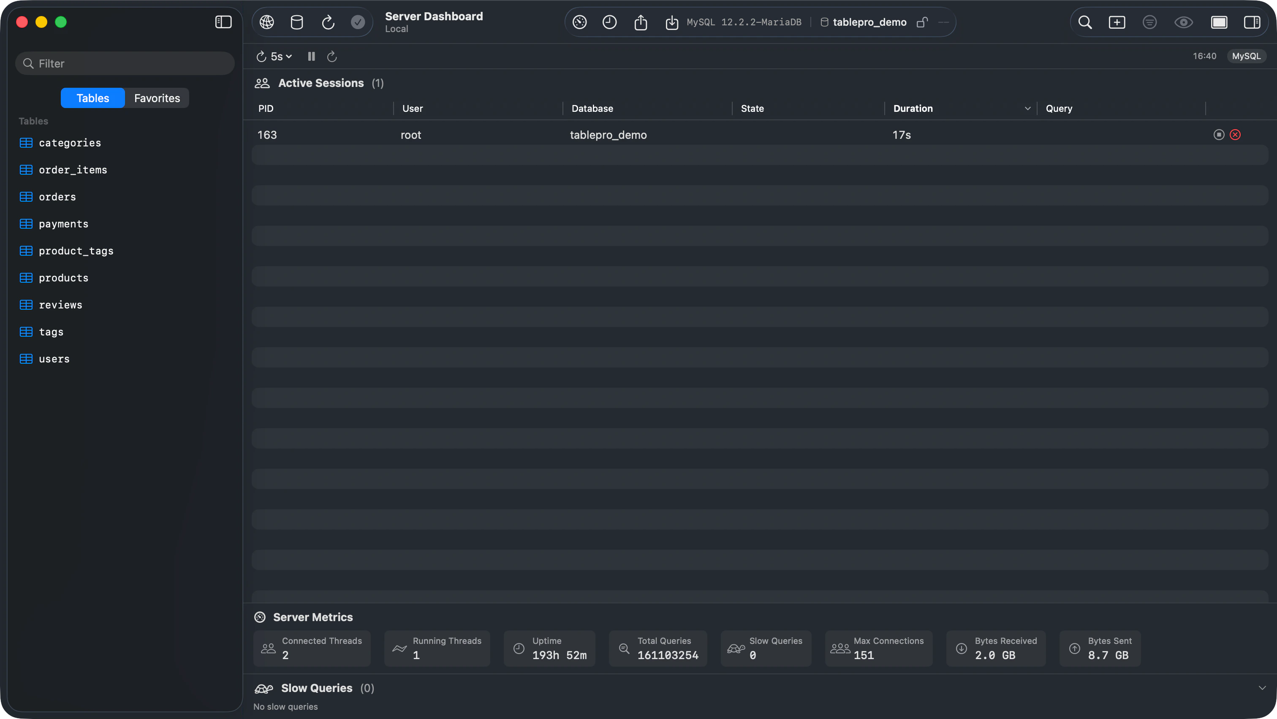The height and width of the screenshot is (719, 1277).
Task: Toggle the lock icon next to tablepro_demo
Action: click(x=922, y=22)
